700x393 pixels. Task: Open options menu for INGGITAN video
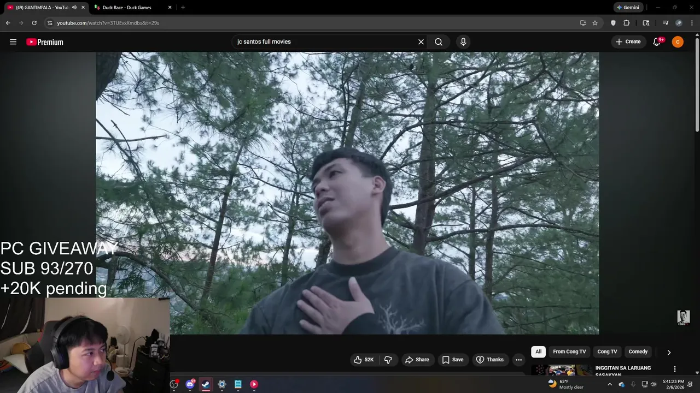(x=675, y=369)
